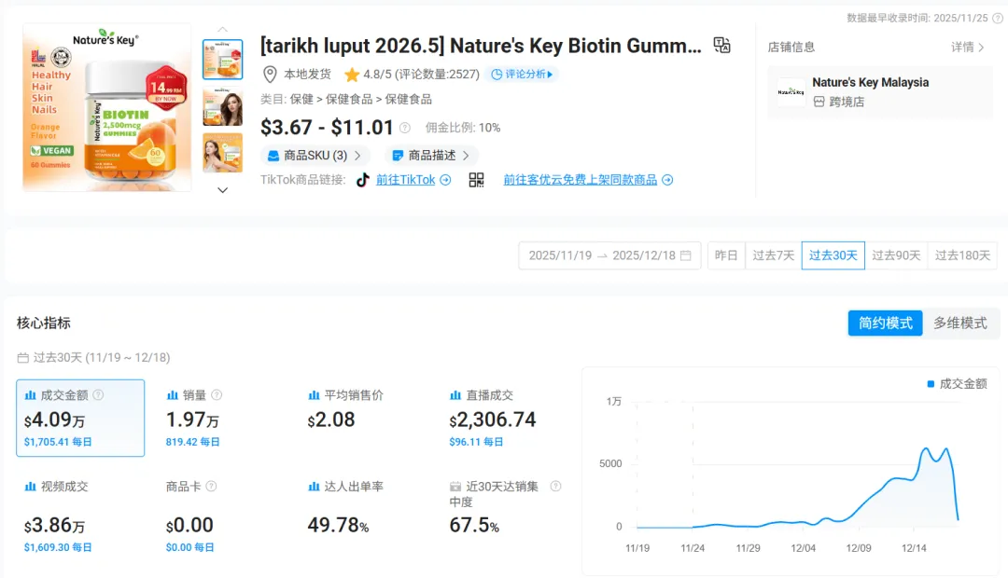The image size is (1008, 578).
Task: Click the translate icon beside product title
Action: click(721, 46)
